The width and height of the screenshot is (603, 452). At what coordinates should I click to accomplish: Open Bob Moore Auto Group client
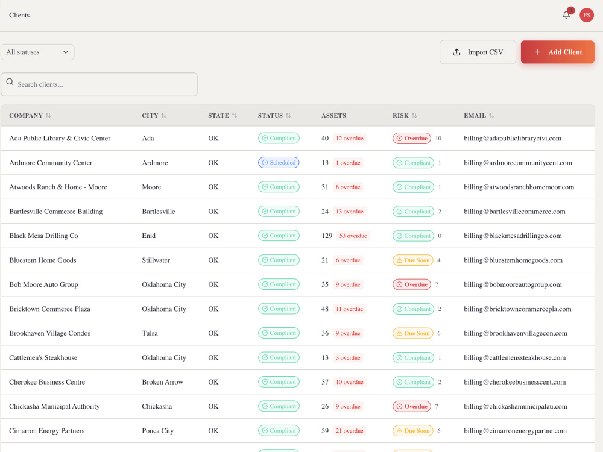(43, 284)
